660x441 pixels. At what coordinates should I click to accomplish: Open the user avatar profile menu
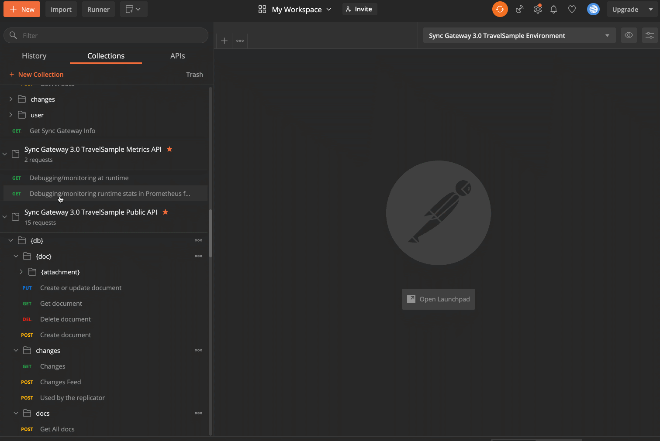point(593,9)
